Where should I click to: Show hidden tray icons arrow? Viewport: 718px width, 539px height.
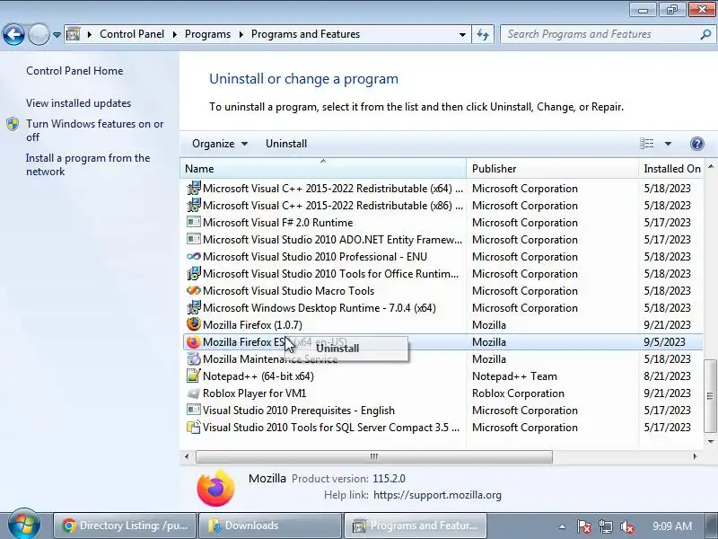(x=563, y=526)
